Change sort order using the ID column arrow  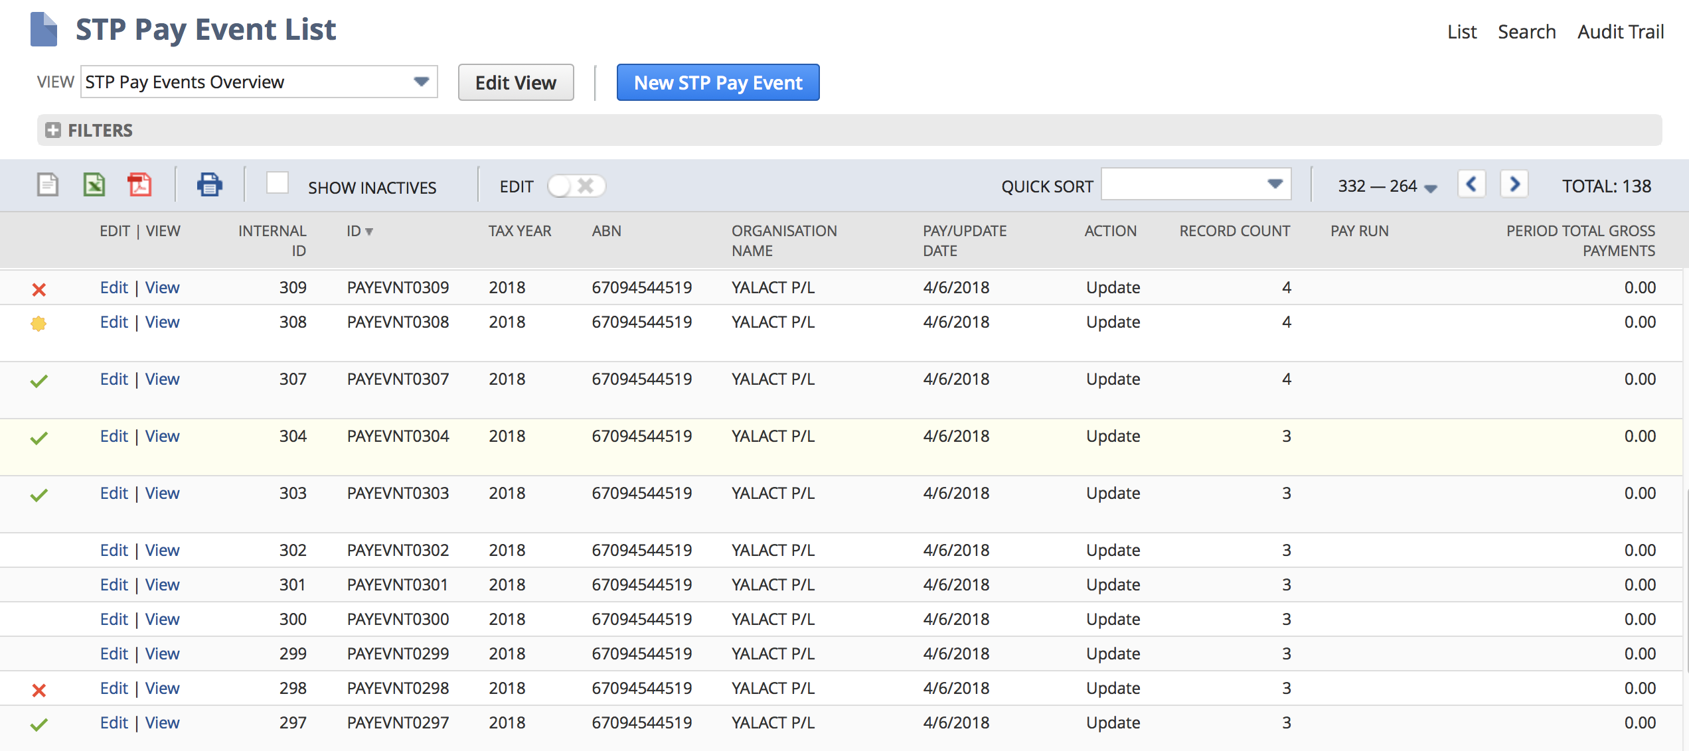pos(369,232)
